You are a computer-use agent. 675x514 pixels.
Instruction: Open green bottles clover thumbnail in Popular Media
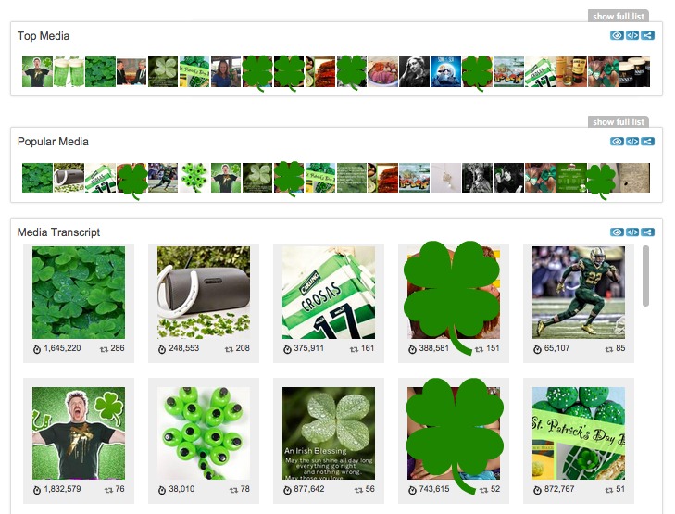194,178
